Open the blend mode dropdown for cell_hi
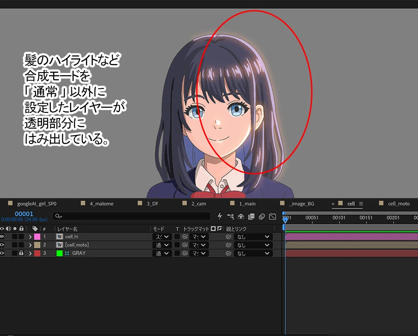 click(x=162, y=237)
